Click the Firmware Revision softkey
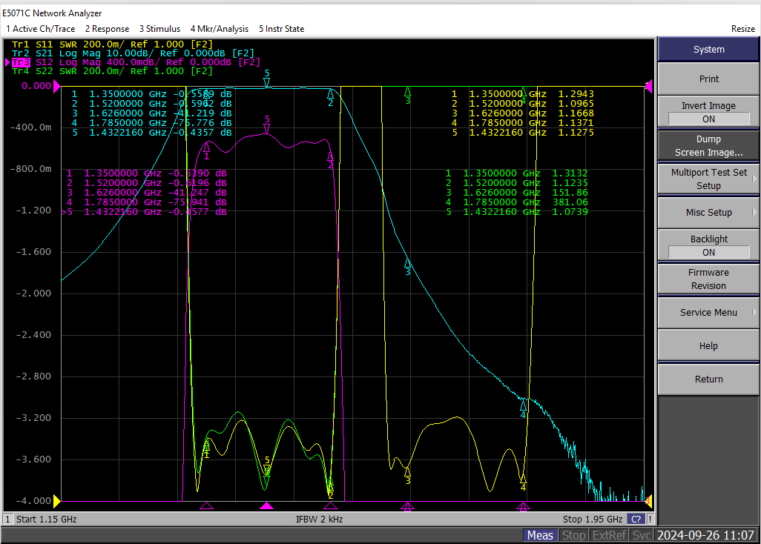This screenshot has width=761, height=544. (708, 279)
